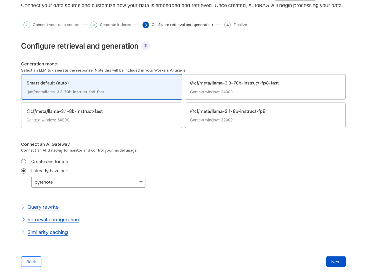Select the llama-3.1-8b-instruct-fast model card
The width and height of the screenshot is (372, 273).
click(101, 115)
